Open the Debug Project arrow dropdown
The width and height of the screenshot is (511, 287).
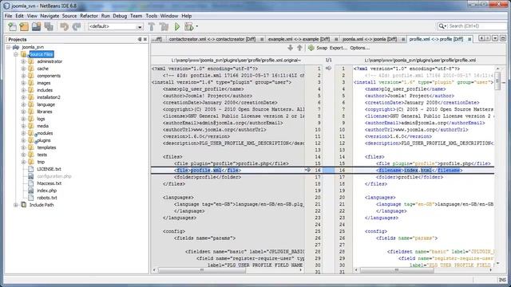197,26
